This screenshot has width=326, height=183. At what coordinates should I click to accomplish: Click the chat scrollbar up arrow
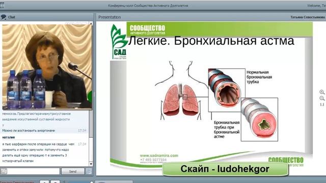point(91,23)
